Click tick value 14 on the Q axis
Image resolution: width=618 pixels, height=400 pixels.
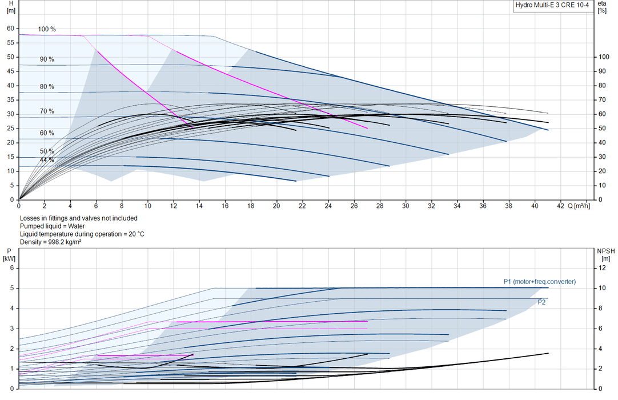(199, 206)
